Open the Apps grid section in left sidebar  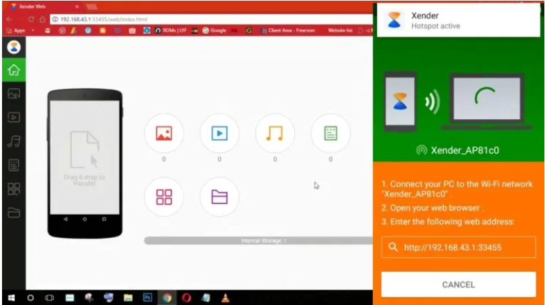tap(13, 189)
